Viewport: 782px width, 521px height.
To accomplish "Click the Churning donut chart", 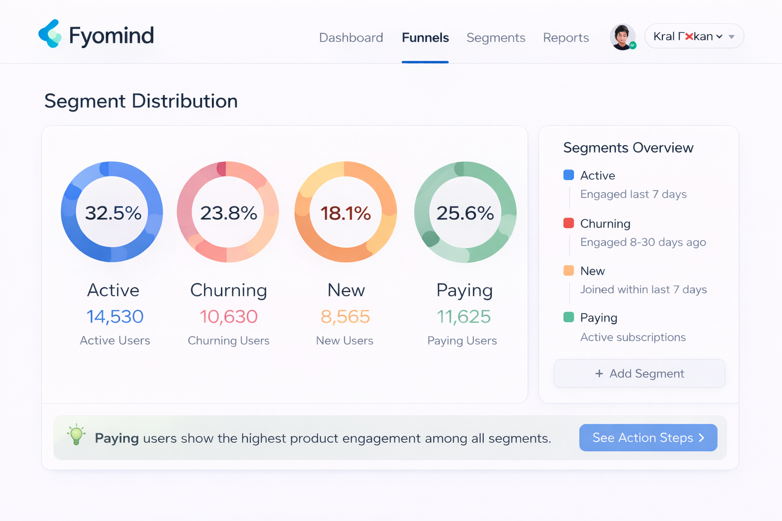I will (x=228, y=212).
